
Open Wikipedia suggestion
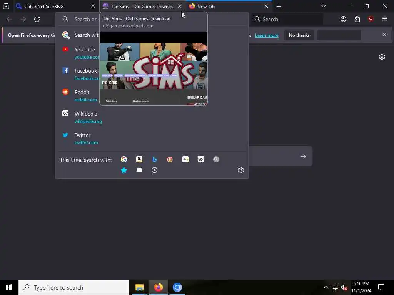click(152, 118)
